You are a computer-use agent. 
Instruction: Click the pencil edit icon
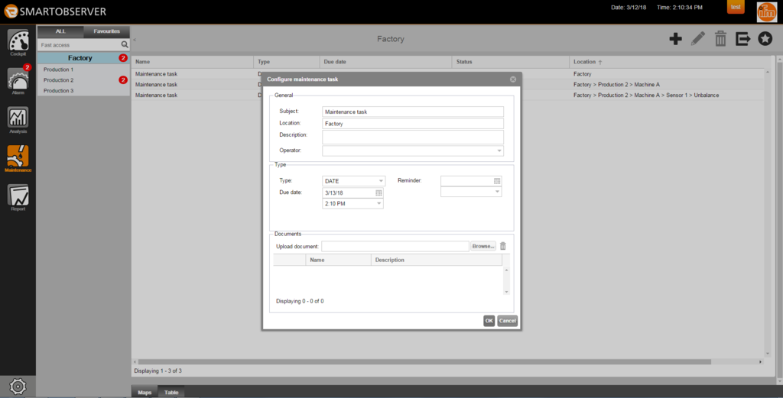click(697, 39)
